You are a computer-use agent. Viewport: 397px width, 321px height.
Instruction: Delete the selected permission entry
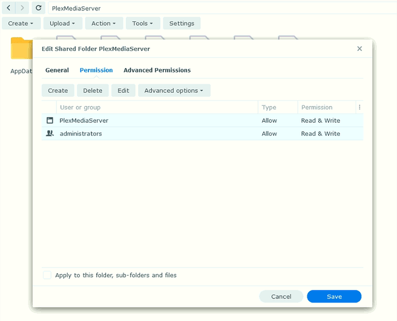(x=93, y=90)
